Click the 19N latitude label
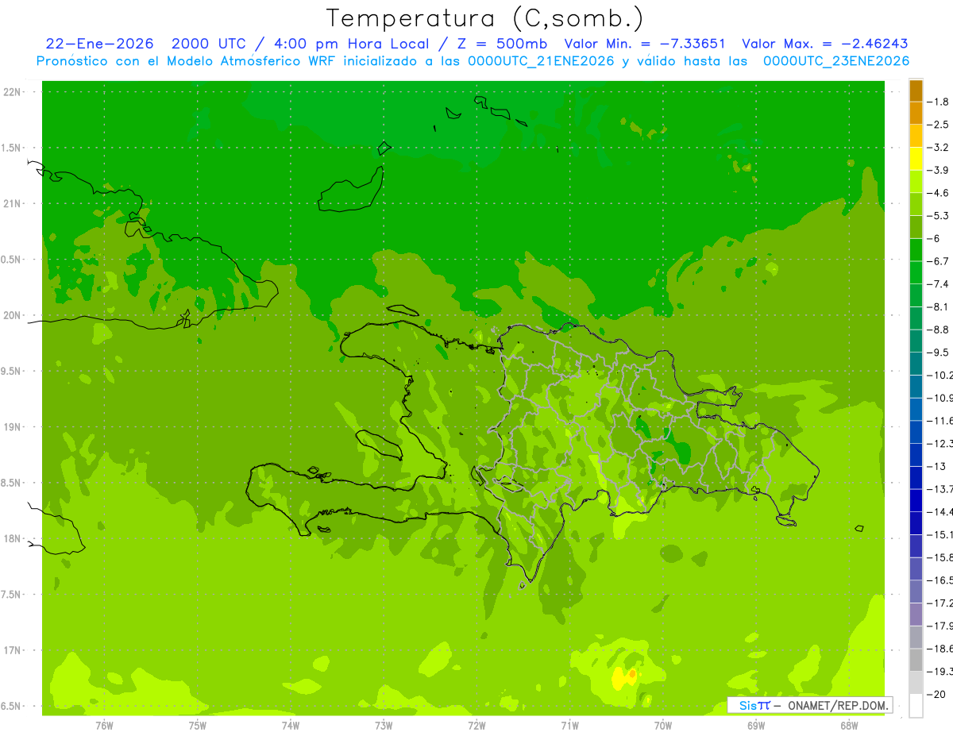This screenshot has height=736, width=953. 13,426
